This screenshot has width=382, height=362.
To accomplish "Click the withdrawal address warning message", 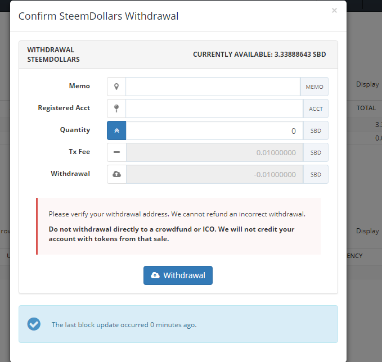I will click(x=178, y=226).
